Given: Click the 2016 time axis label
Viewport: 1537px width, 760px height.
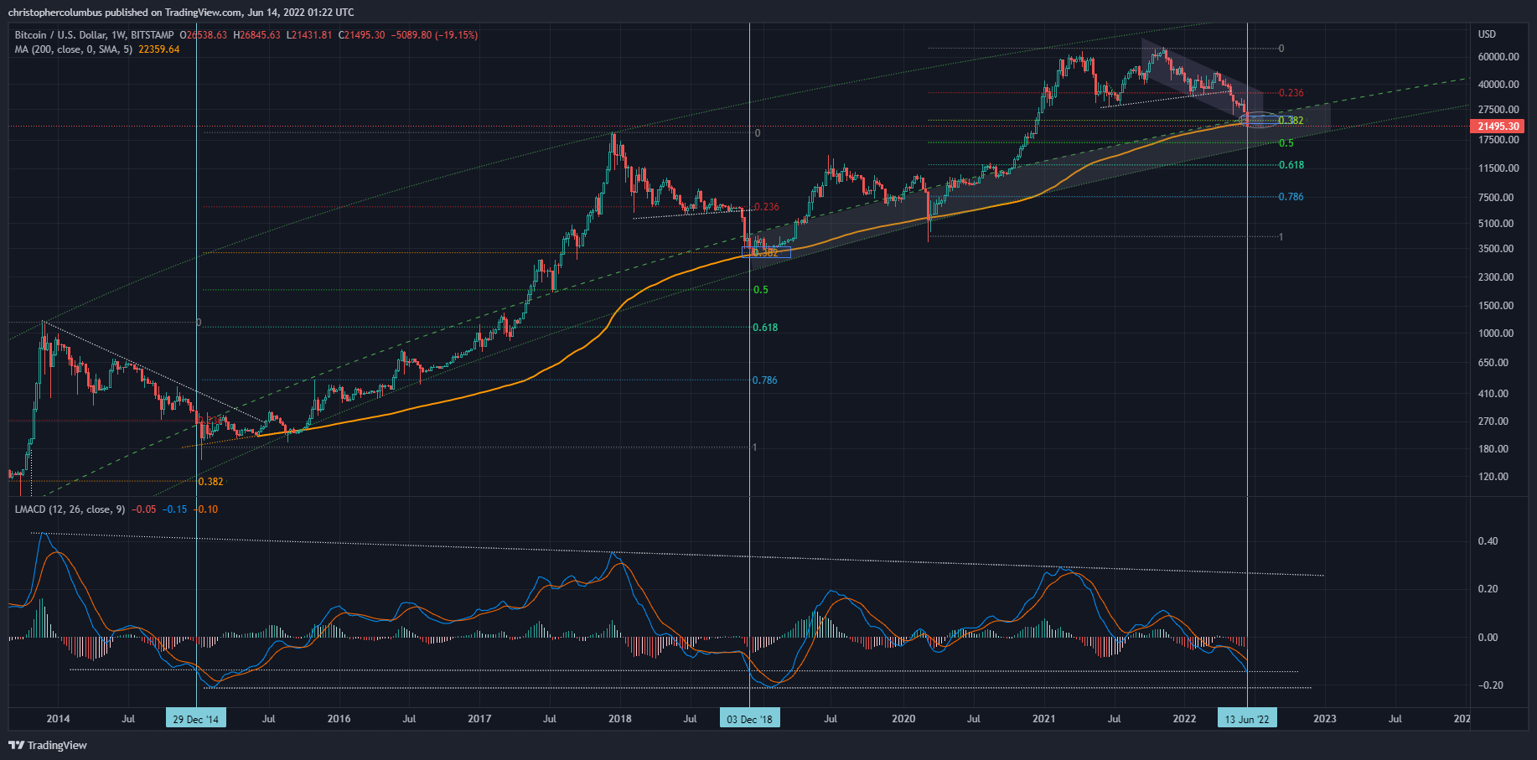Looking at the screenshot, I should 339,719.
